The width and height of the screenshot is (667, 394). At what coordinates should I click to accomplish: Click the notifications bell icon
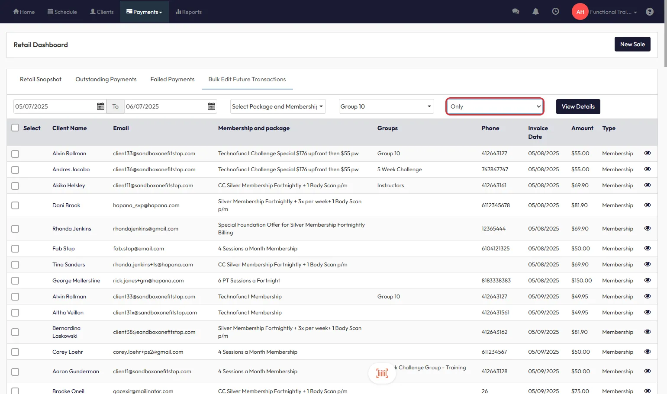[x=535, y=12]
